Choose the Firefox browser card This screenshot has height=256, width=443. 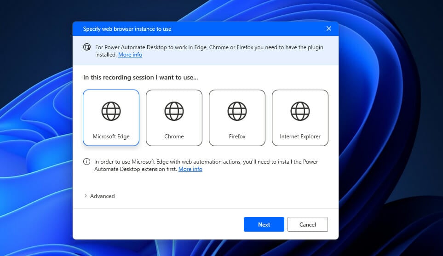click(x=237, y=118)
